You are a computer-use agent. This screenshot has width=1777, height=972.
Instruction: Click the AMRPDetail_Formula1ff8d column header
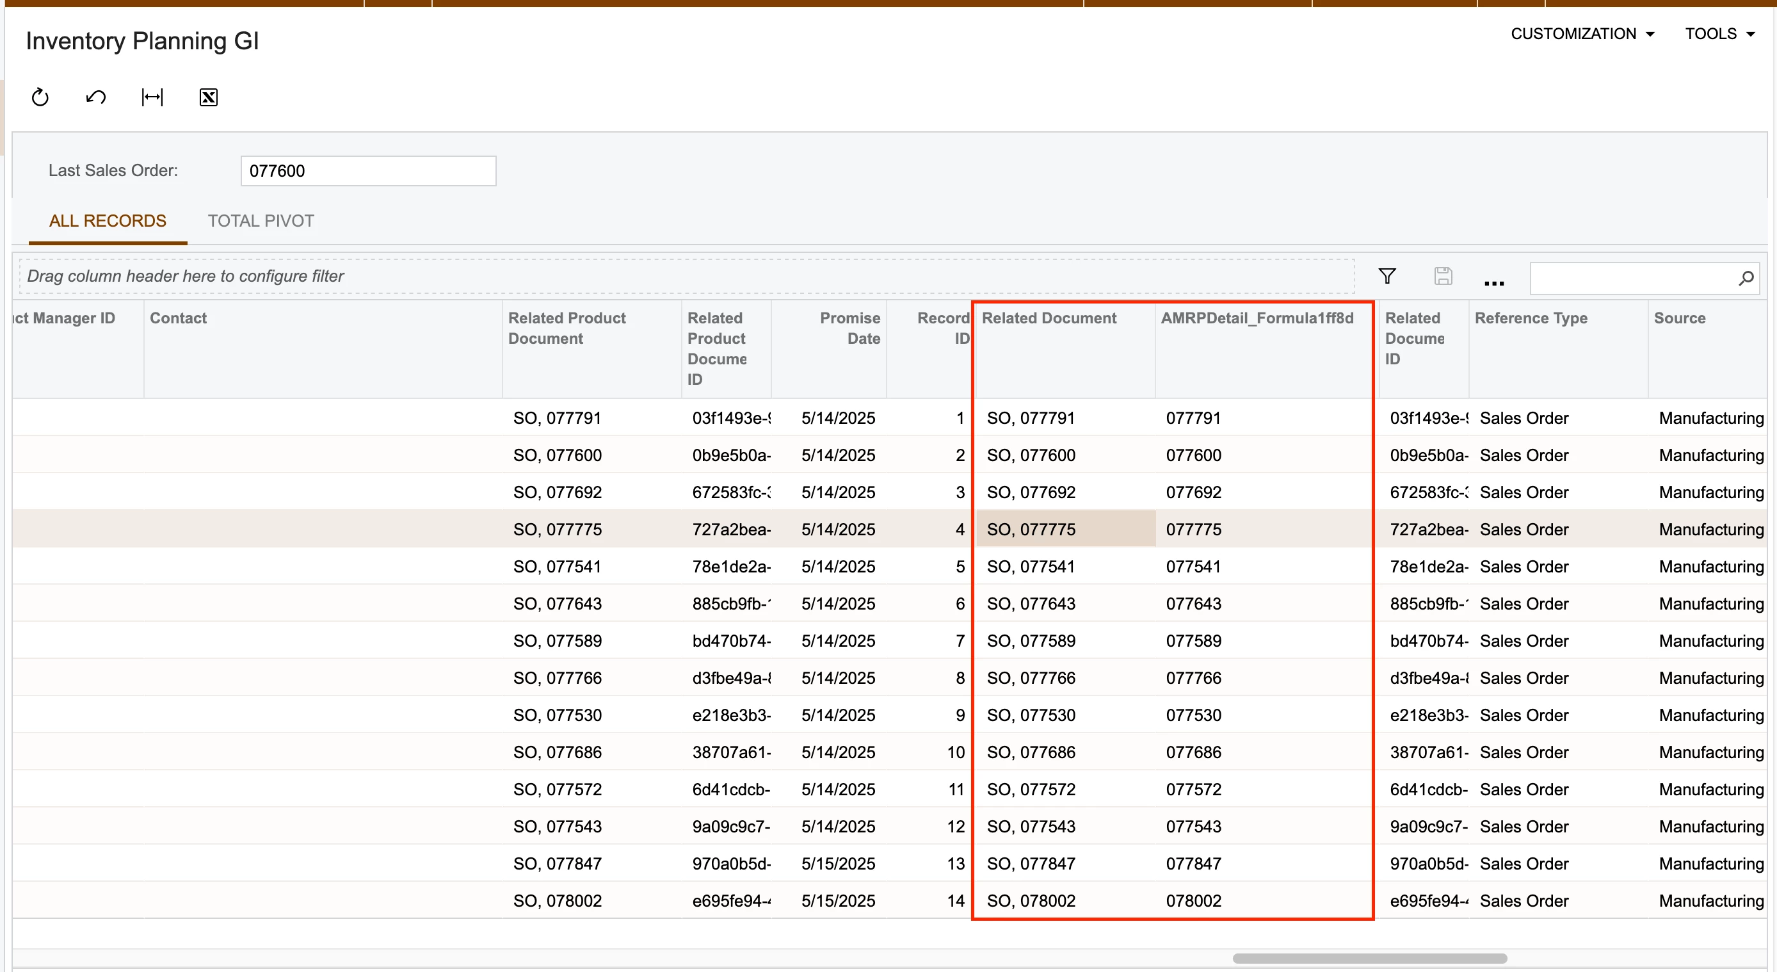click(x=1257, y=318)
